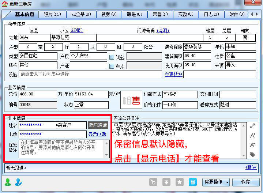Click the 显示电话 link
263x193 pixels.
click(x=97, y=134)
